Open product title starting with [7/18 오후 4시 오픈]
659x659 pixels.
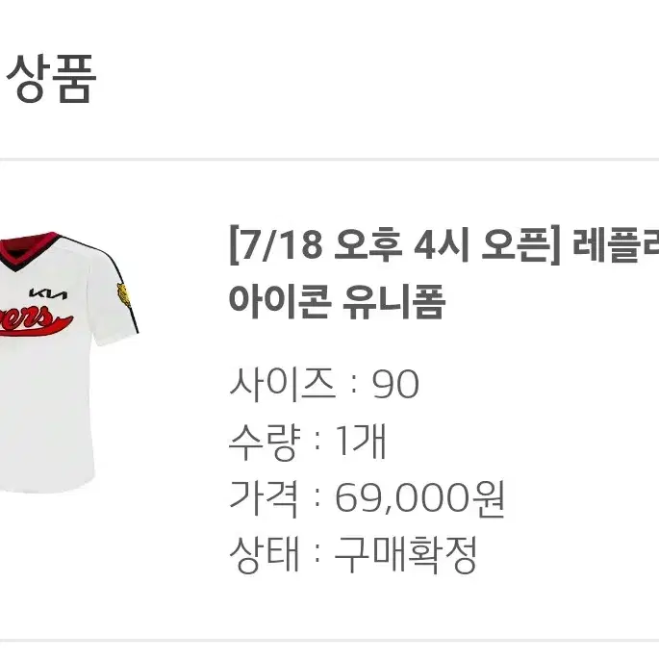tap(444, 245)
